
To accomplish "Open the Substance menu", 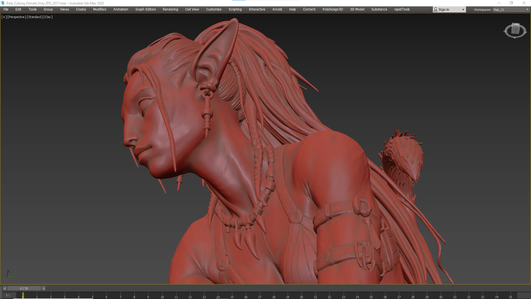I will coord(379,9).
